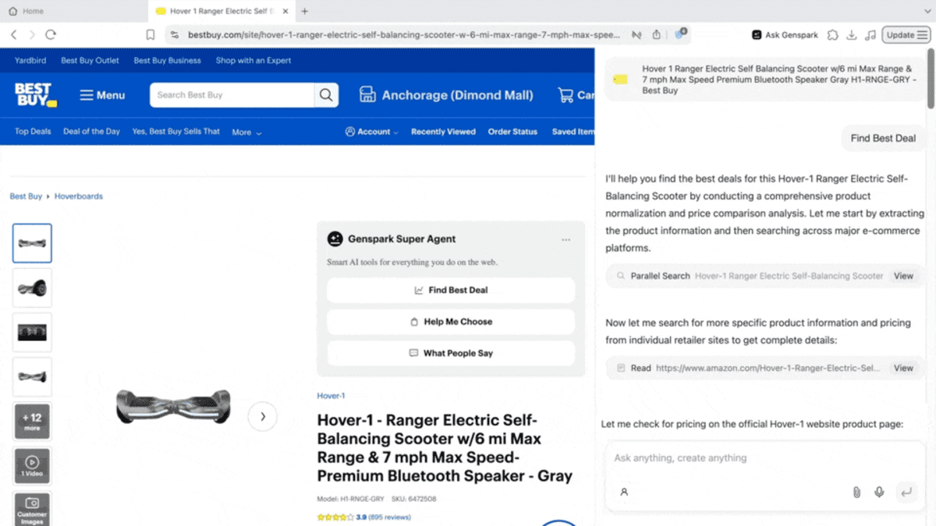Bookmark the current page
The width and height of the screenshot is (936, 526).
(x=150, y=34)
